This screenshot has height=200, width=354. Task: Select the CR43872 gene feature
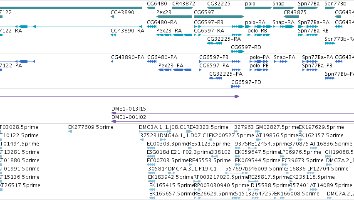183,8
